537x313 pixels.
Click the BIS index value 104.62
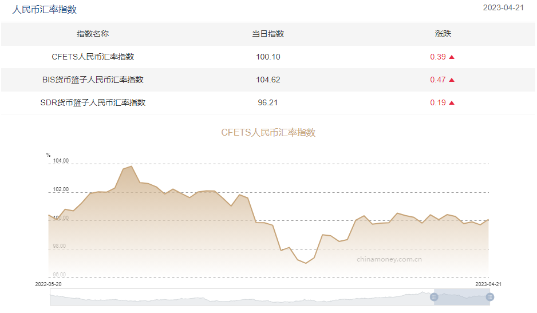268,80
